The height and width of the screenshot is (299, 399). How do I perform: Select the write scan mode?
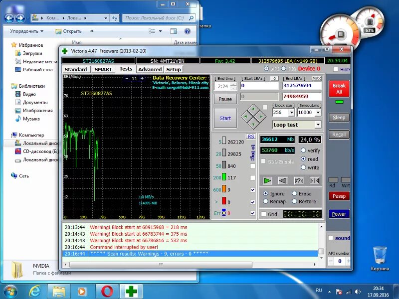[x=303, y=167]
